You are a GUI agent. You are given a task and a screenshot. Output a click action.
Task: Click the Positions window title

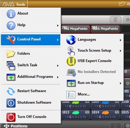19,126
